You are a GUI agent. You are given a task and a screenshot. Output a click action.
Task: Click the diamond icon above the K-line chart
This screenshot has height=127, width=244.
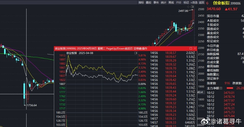tap(188, 7)
